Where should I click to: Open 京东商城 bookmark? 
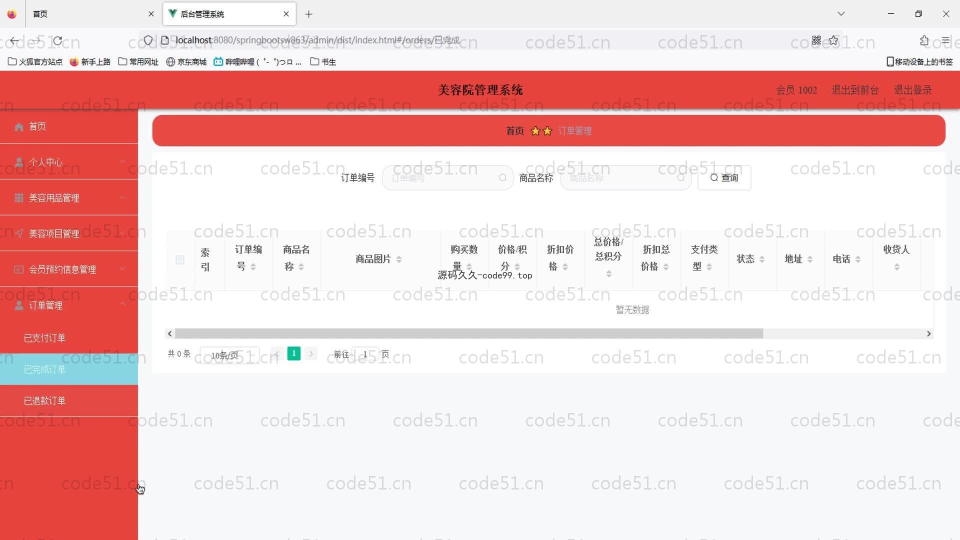tap(186, 62)
